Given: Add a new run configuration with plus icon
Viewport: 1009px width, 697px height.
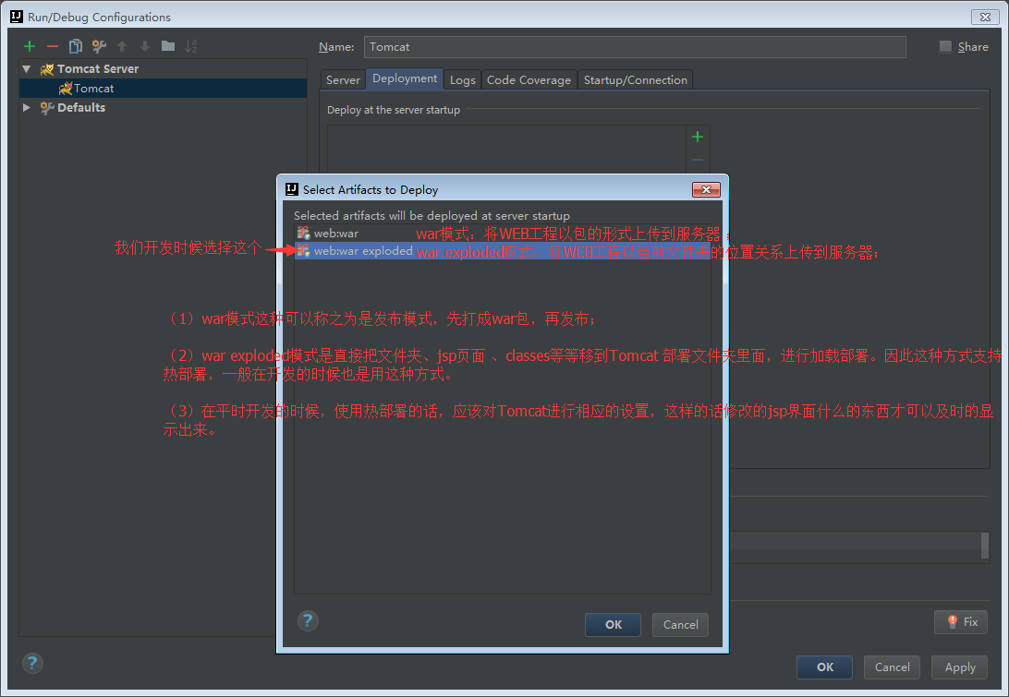Looking at the screenshot, I should 30,46.
